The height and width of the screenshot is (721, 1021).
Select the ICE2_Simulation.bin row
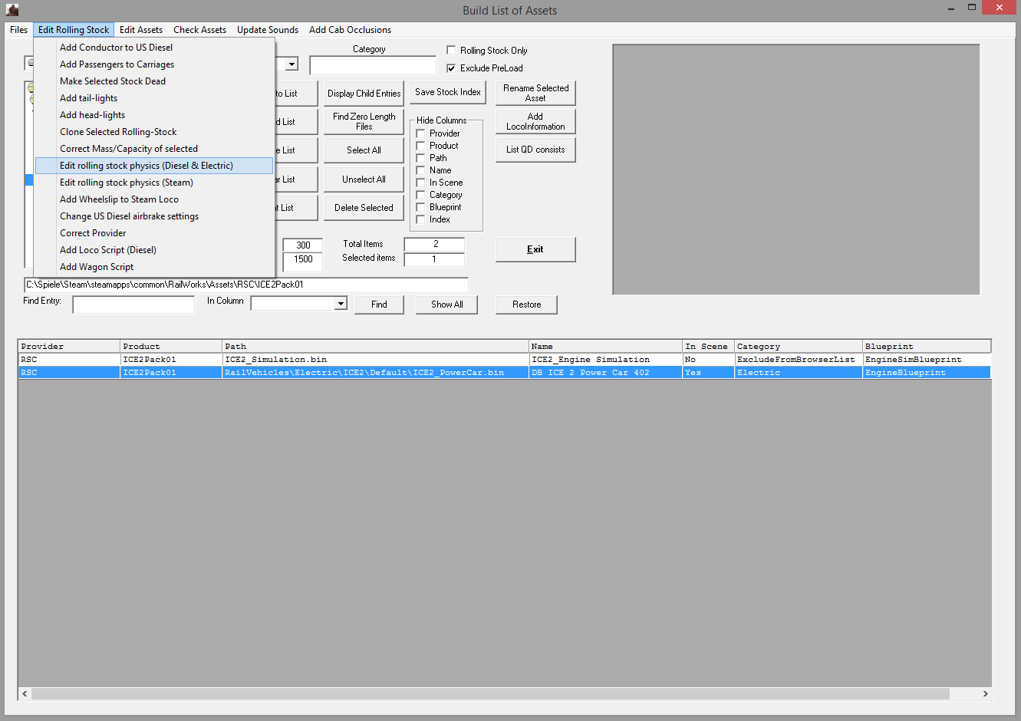coord(505,360)
